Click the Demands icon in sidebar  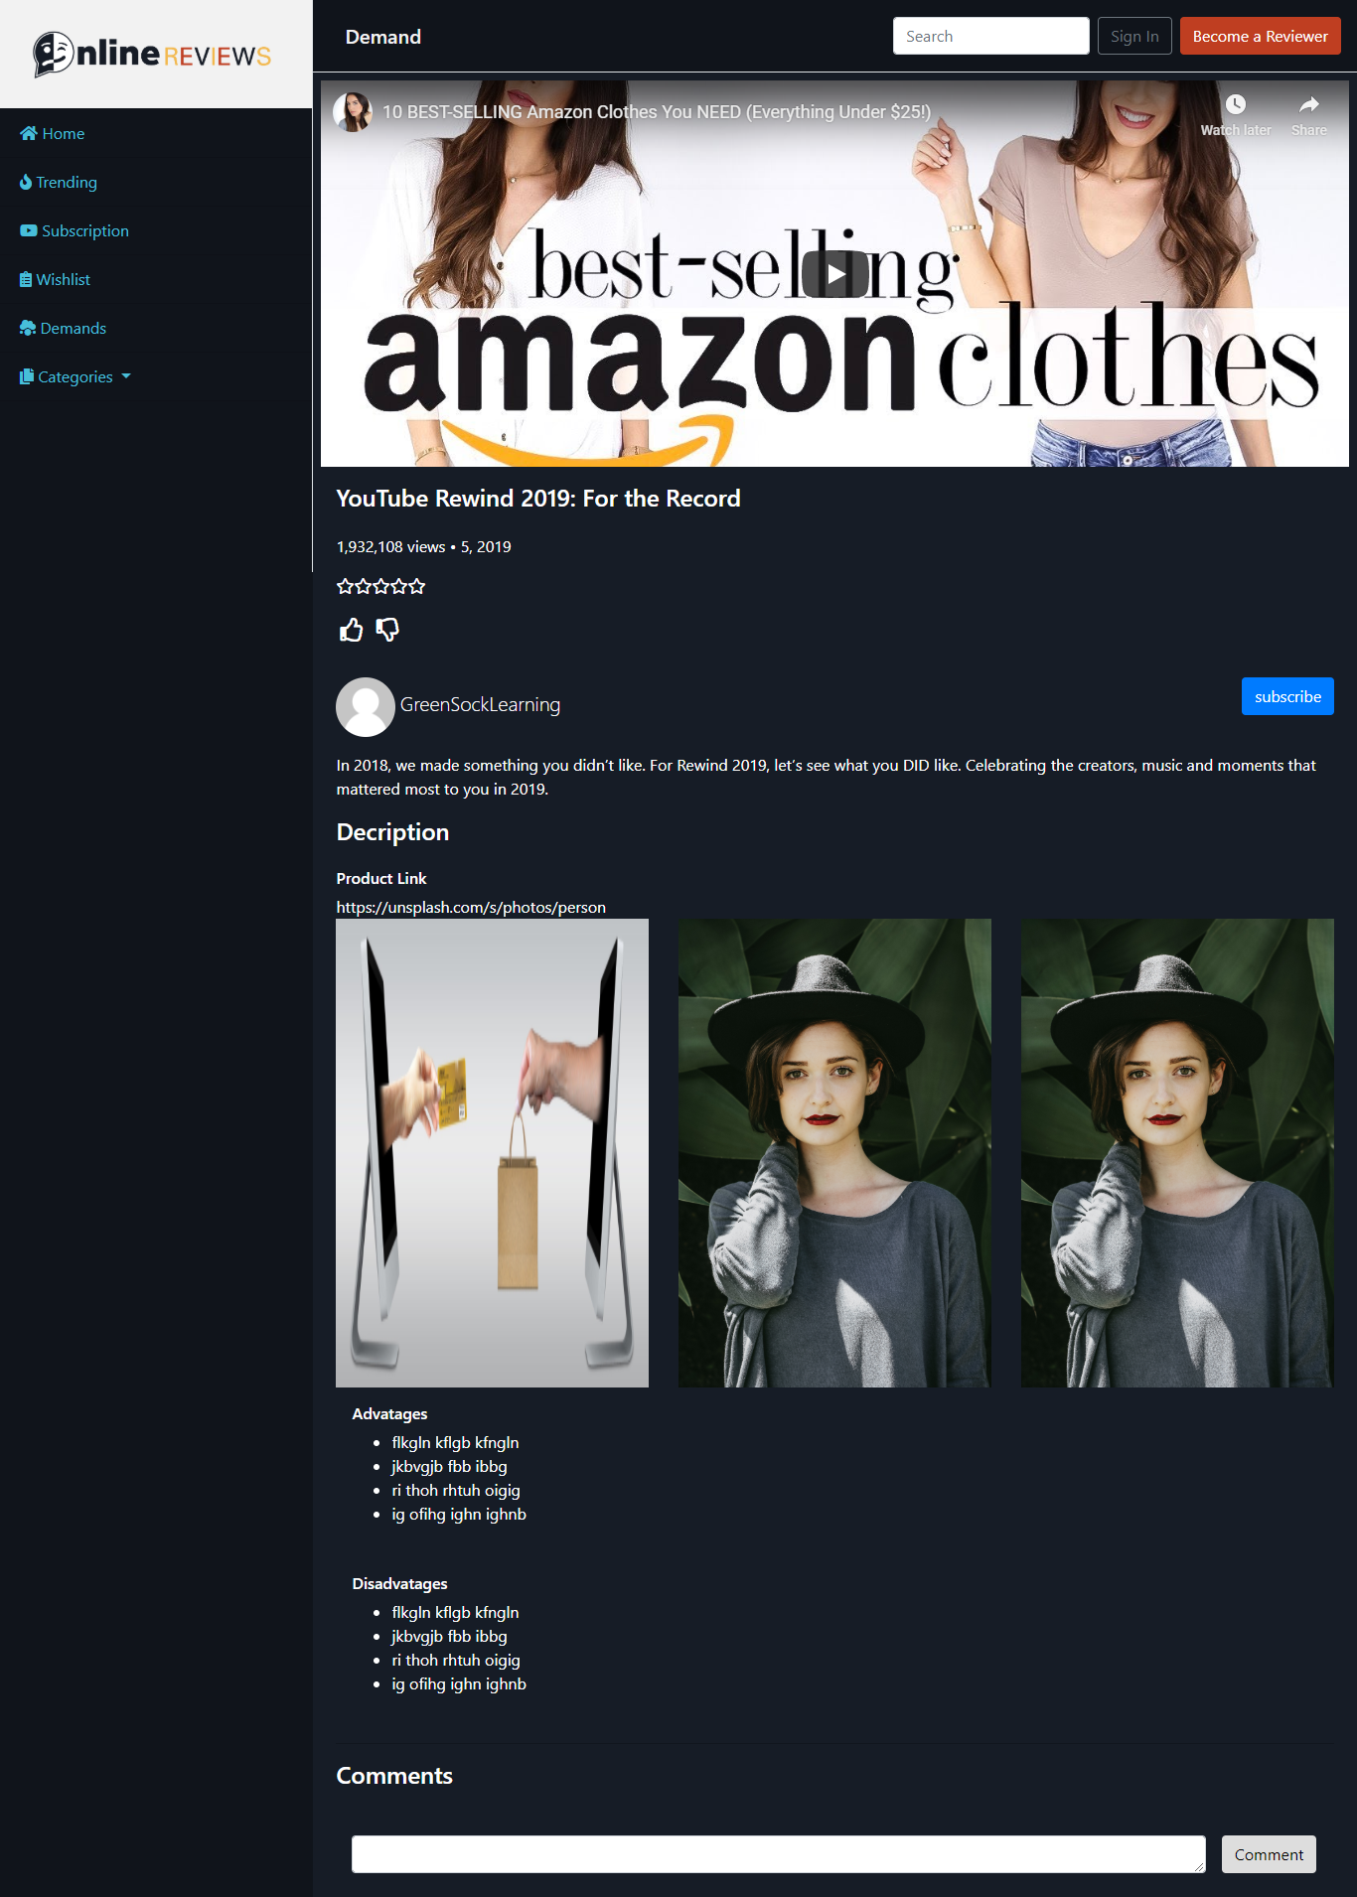(x=28, y=328)
